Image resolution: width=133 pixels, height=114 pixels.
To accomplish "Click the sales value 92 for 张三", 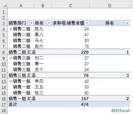I will (x=87, y=93).
